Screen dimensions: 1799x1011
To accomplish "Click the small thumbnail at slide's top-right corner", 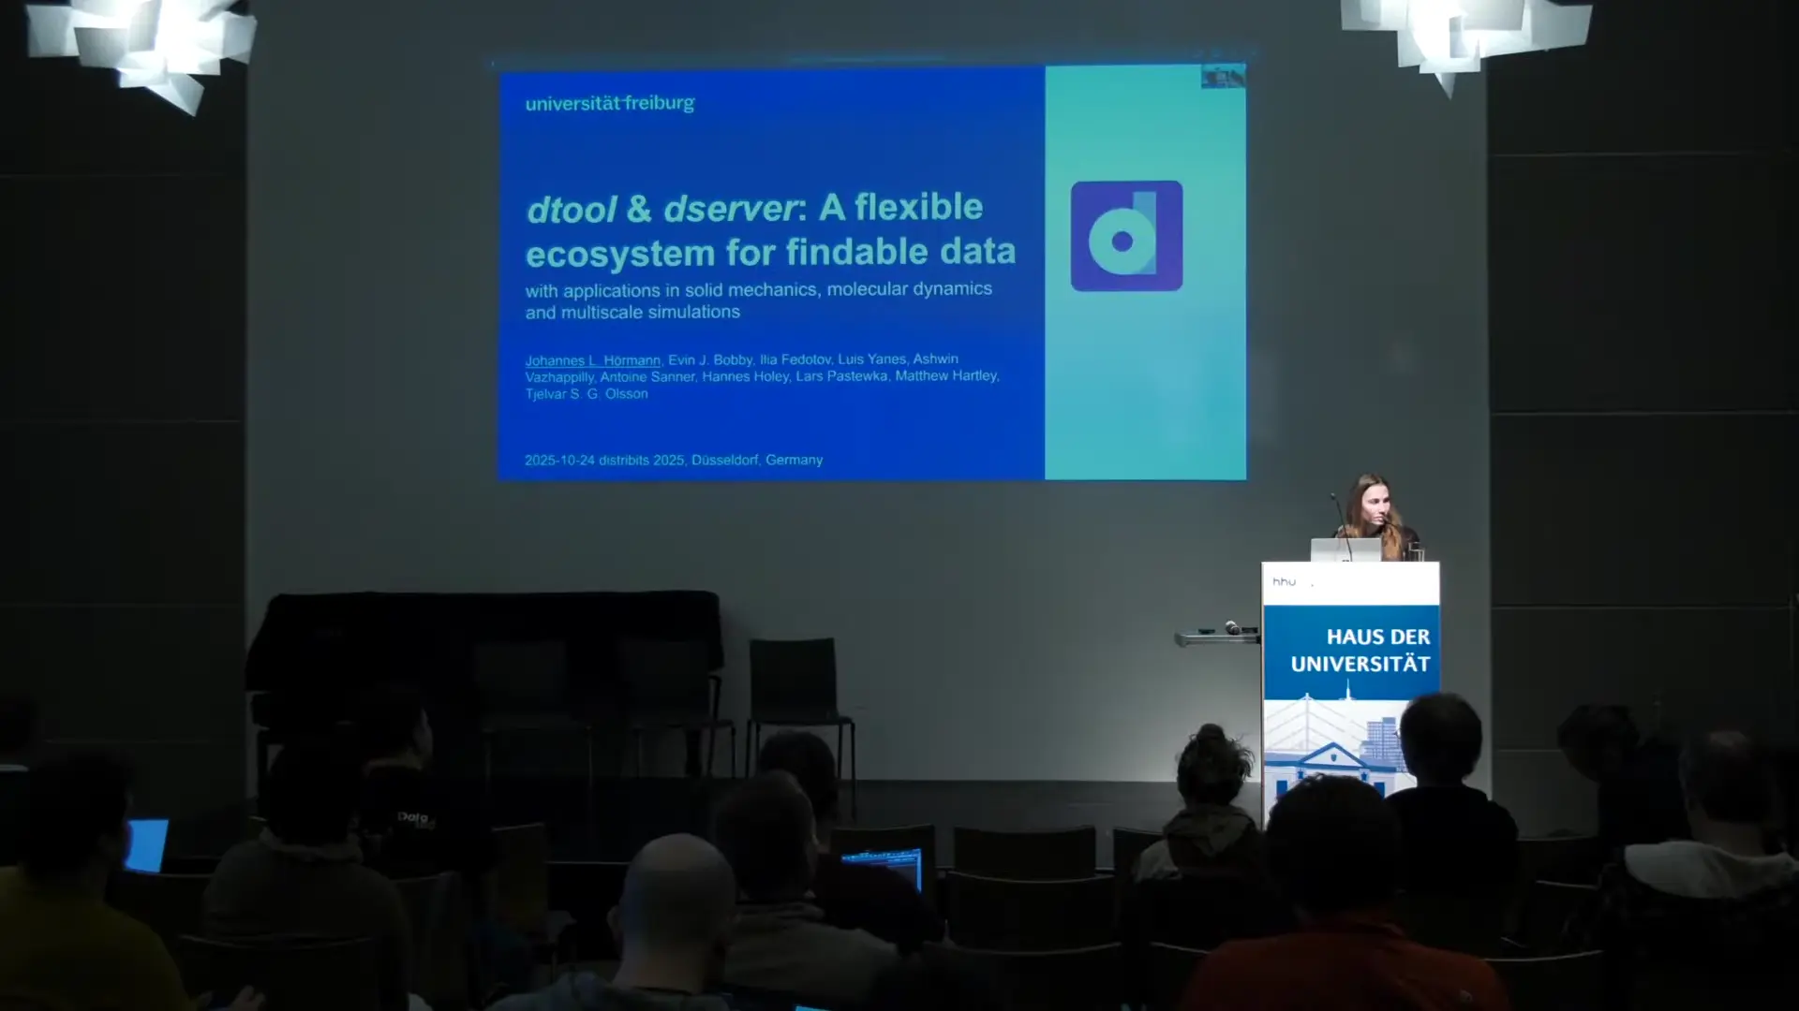I will click(1224, 77).
